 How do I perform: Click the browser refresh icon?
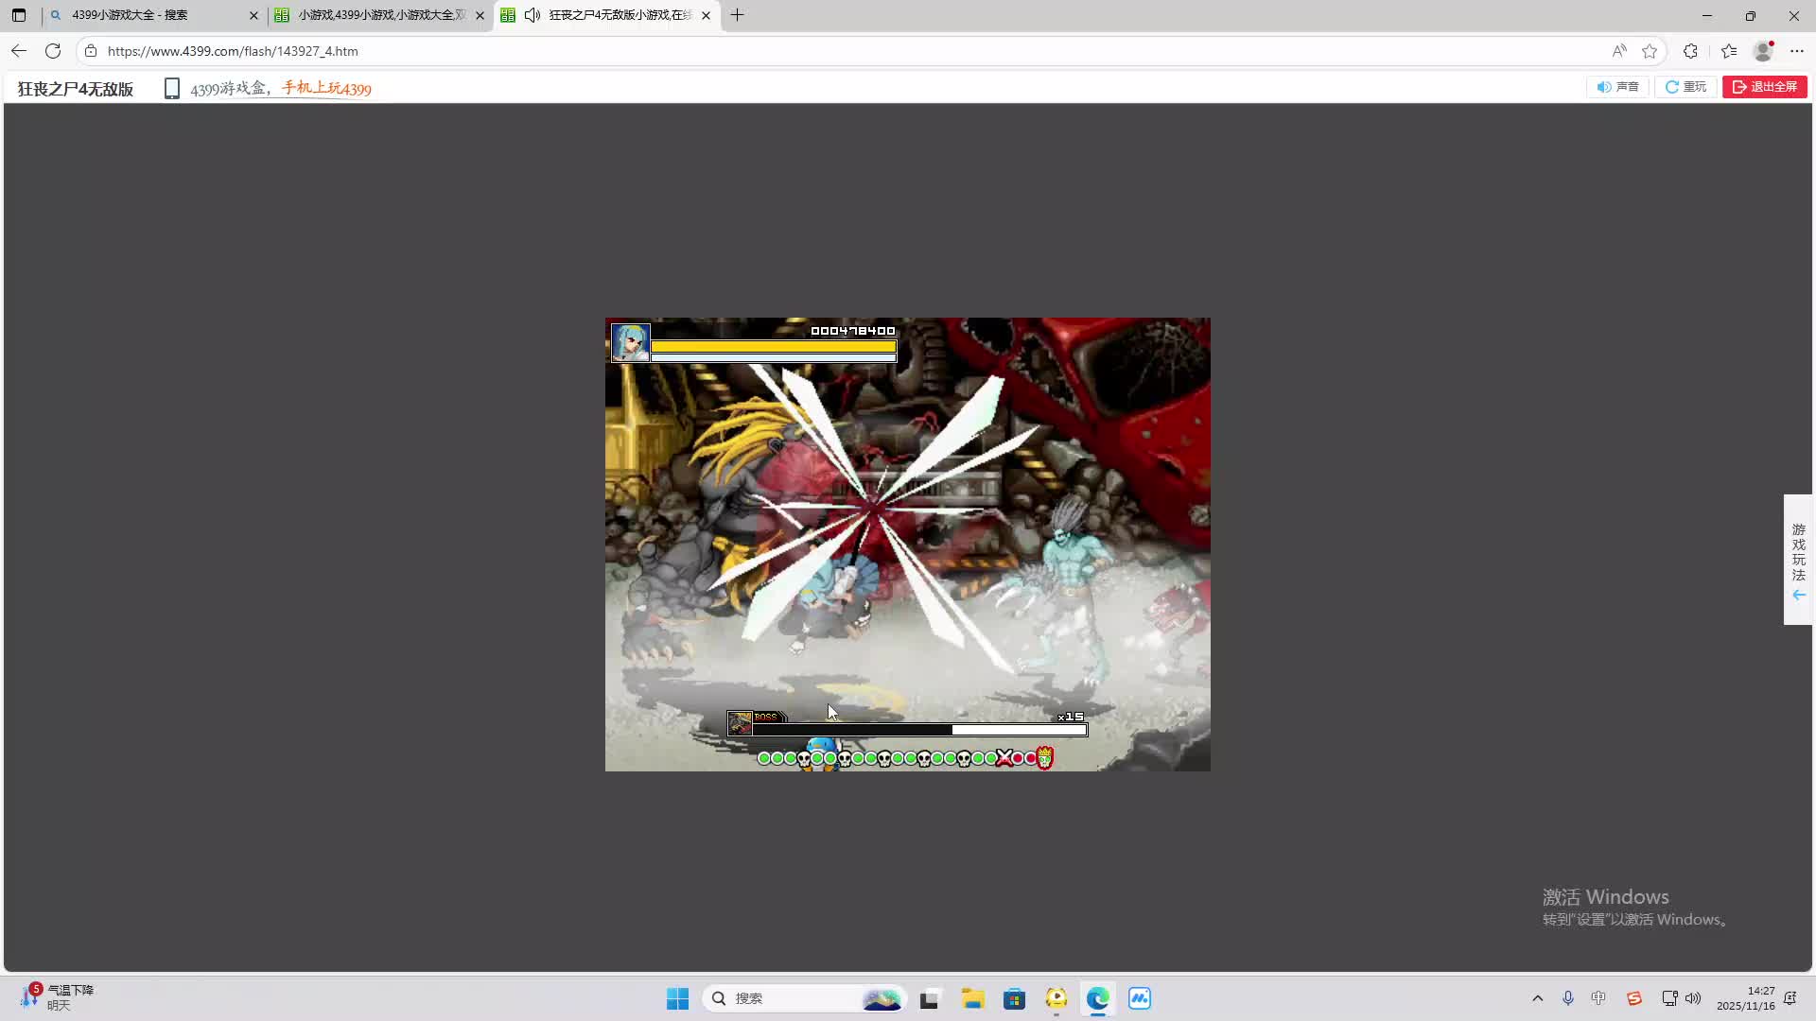(x=53, y=51)
